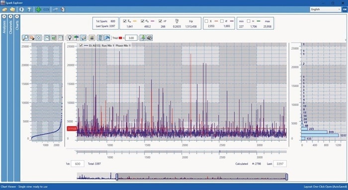Image resolution: width=348 pixels, height=190 pixels.
Task: Open the information icon in the top toolbar
Action: click(21, 9)
